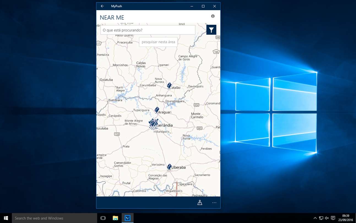Click the 'Itumbiara' map label
This screenshot has height=223, width=356.
tap(115, 100)
